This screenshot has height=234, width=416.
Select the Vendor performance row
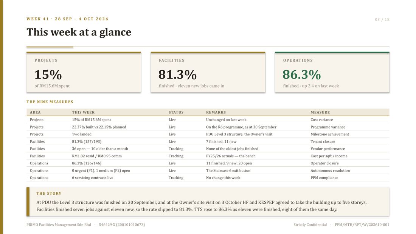click(x=208, y=149)
